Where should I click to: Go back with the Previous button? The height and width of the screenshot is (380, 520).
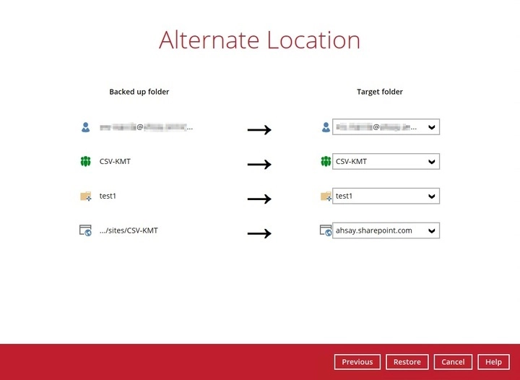click(357, 362)
